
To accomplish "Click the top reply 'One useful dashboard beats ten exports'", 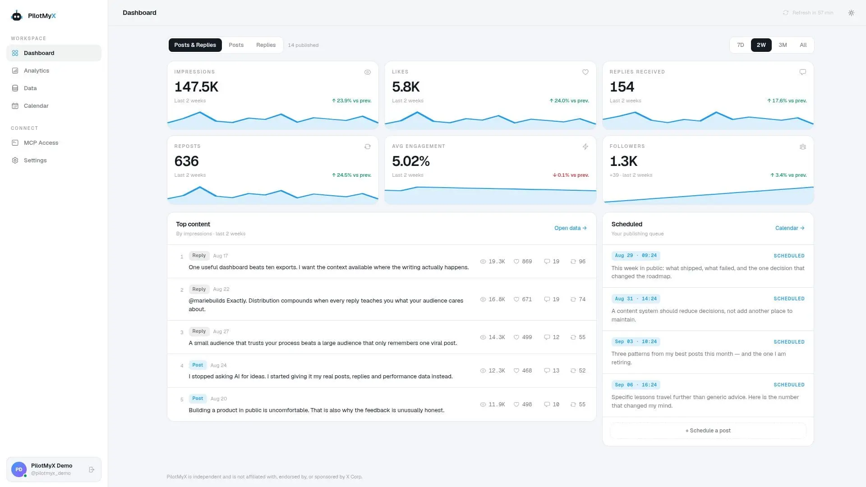I will 382,262.
